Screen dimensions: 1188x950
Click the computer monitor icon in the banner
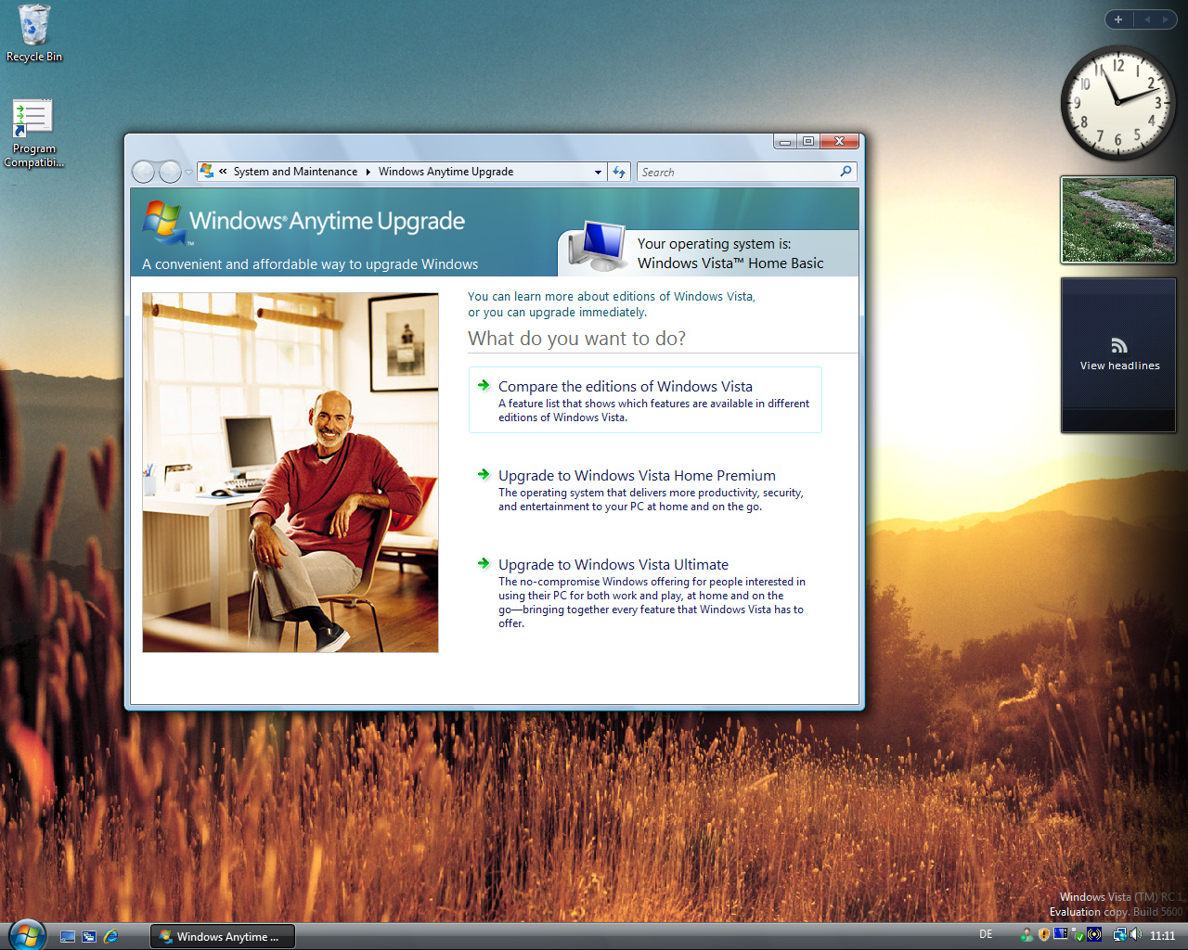(x=596, y=246)
